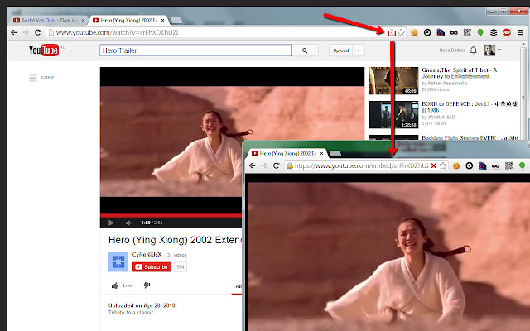The image size is (530, 331).
Task: Reload the YouTube watch page
Action: 38,32
